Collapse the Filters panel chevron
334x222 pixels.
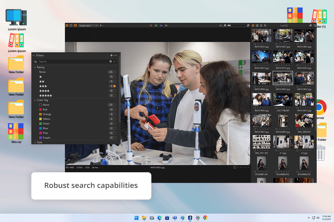pos(34,55)
